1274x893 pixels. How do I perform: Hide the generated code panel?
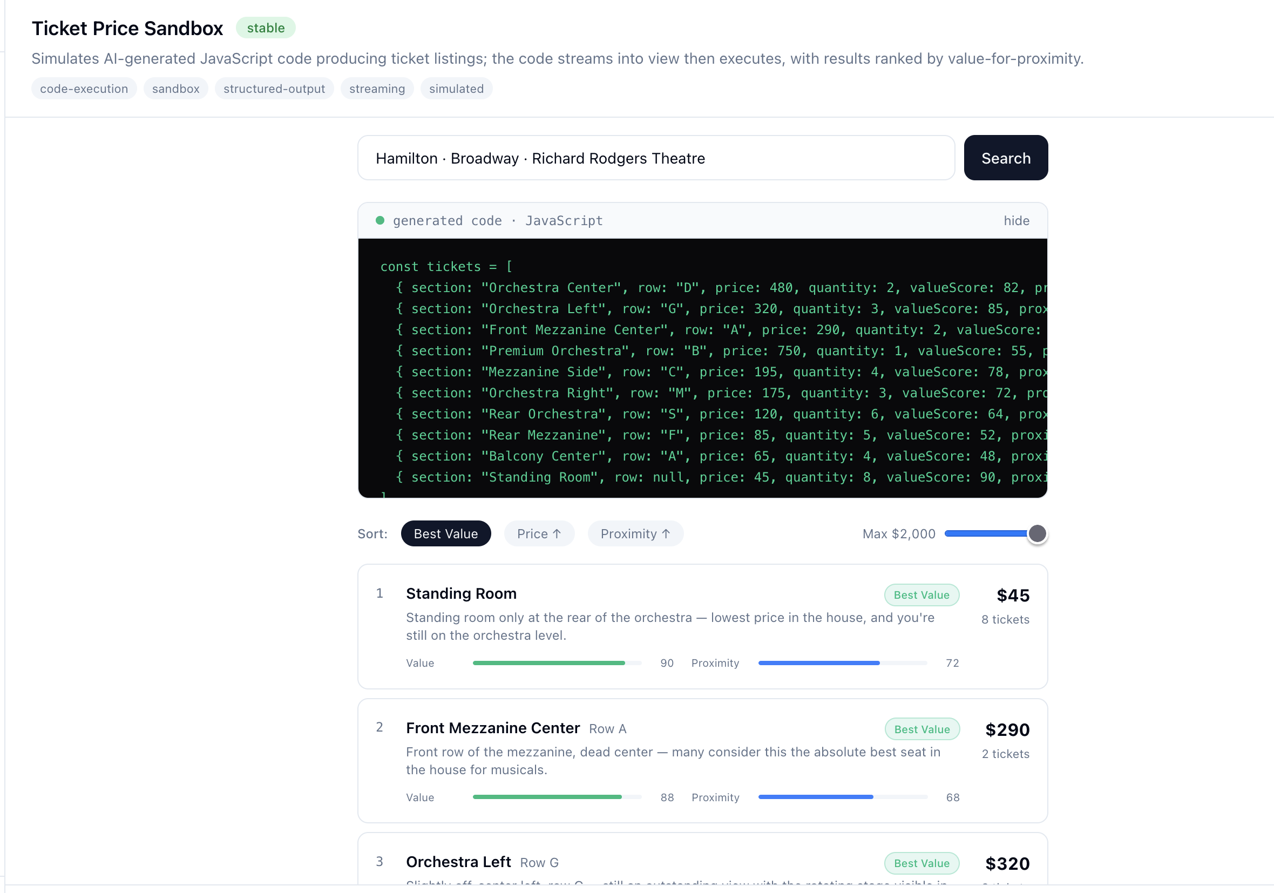point(1015,221)
